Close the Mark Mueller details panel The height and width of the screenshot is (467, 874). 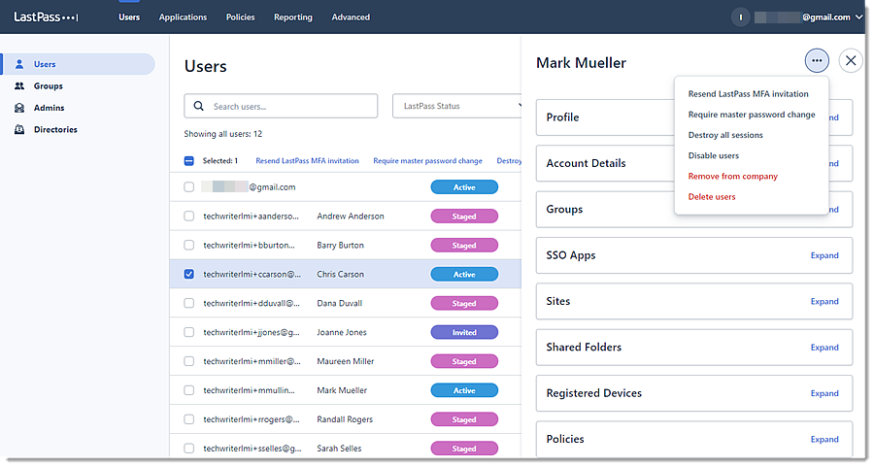851,61
